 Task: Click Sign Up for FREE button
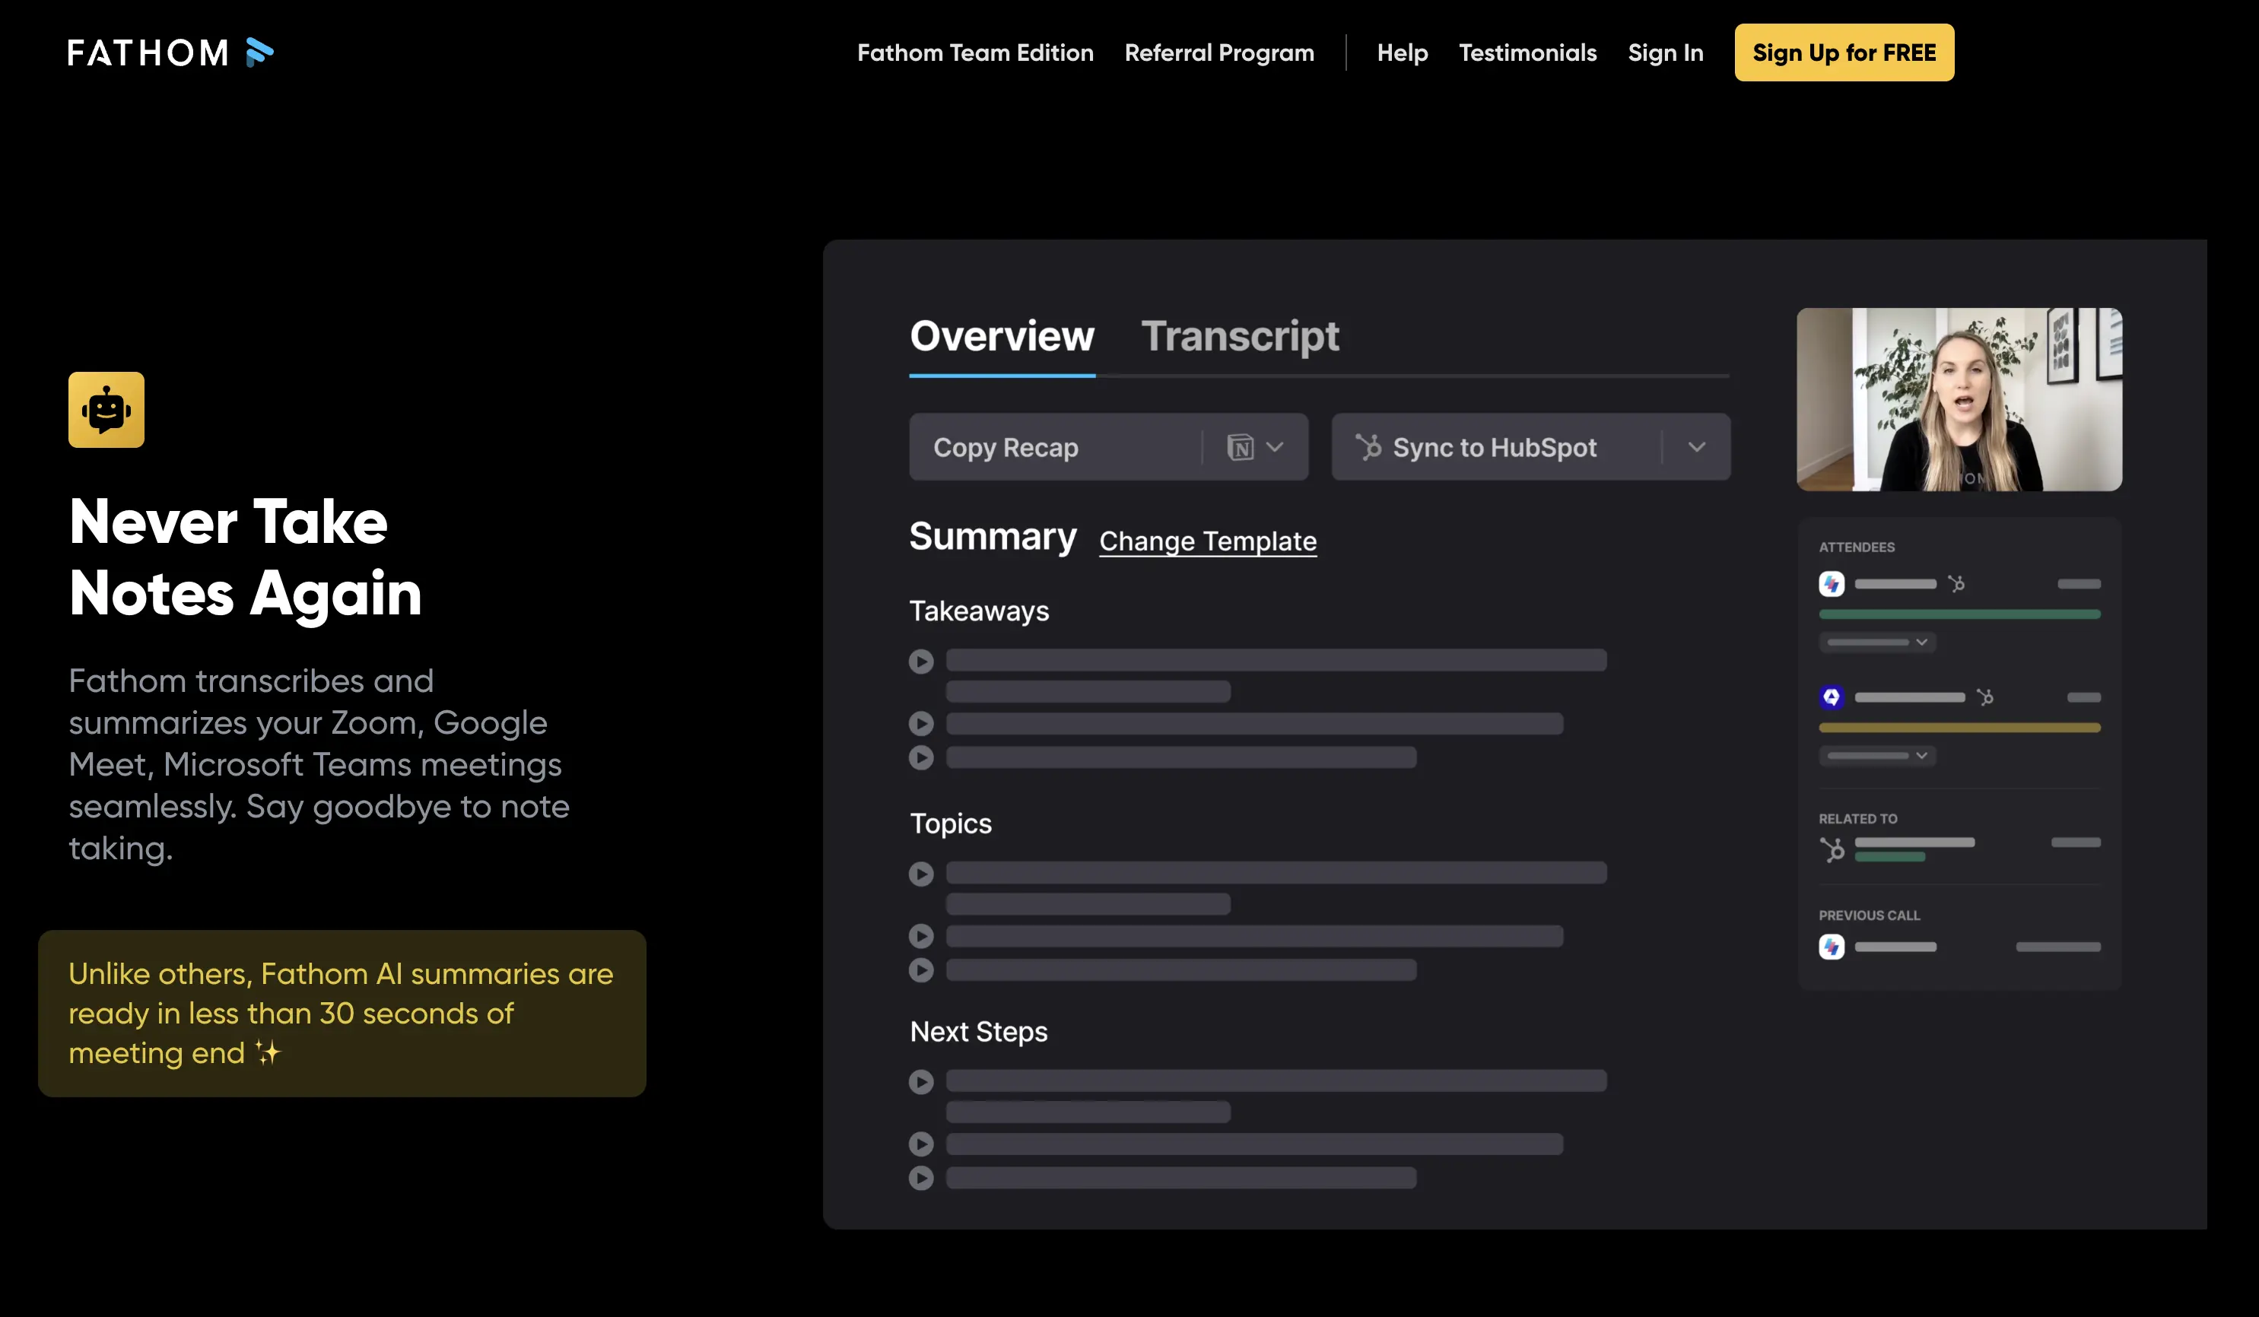[x=1844, y=53]
